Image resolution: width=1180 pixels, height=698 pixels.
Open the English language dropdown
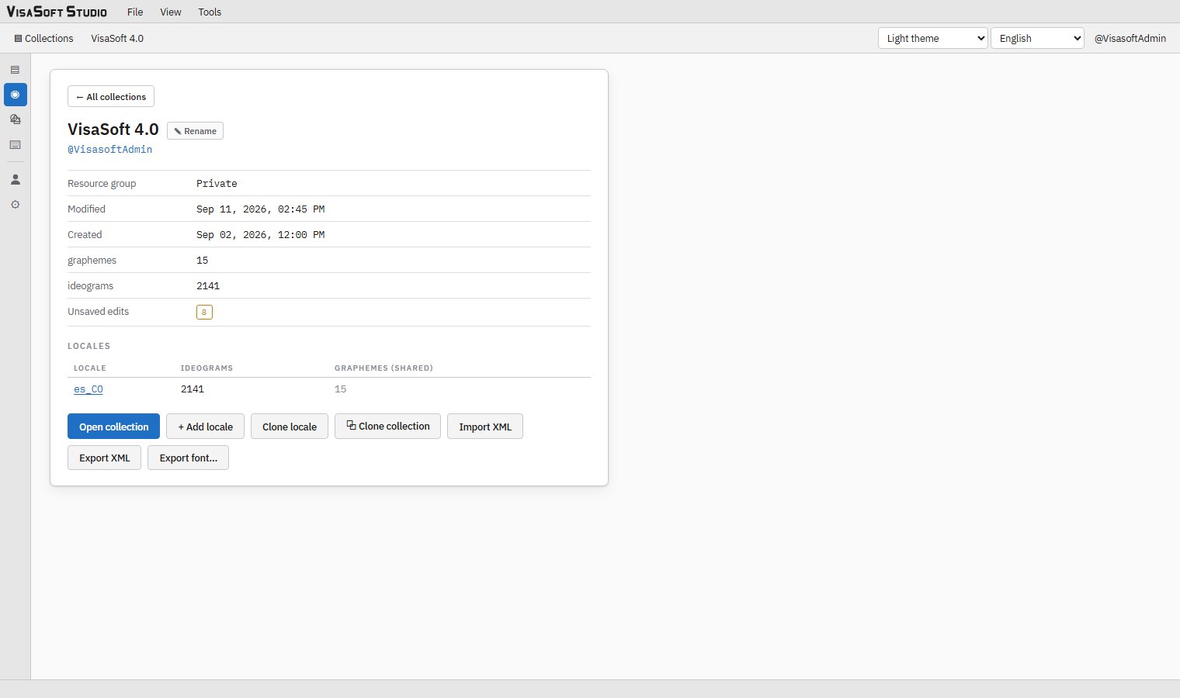pos(1037,38)
